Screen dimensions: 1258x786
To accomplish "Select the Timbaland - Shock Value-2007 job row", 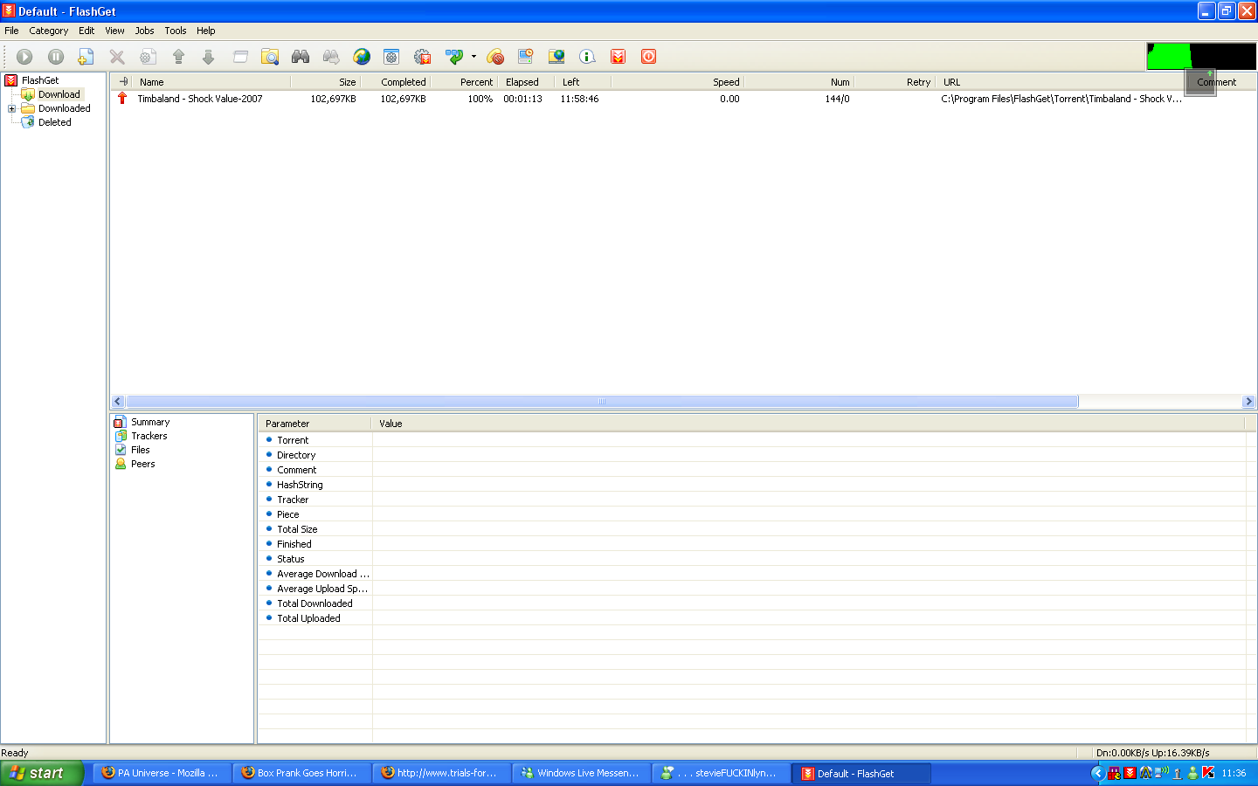I will pos(683,99).
